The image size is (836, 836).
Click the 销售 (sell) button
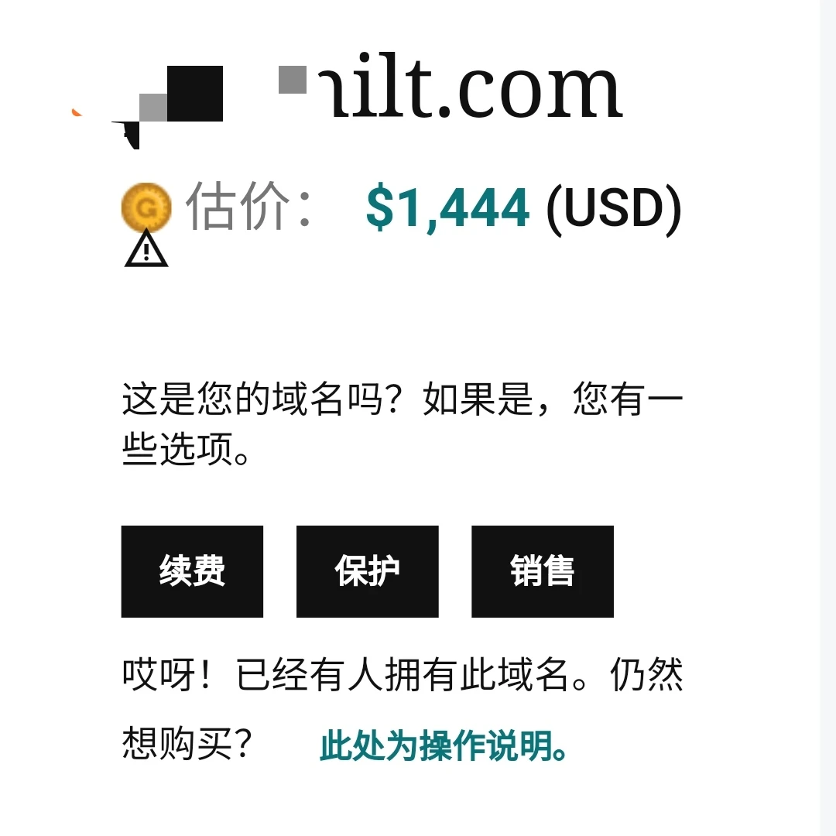(x=542, y=571)
